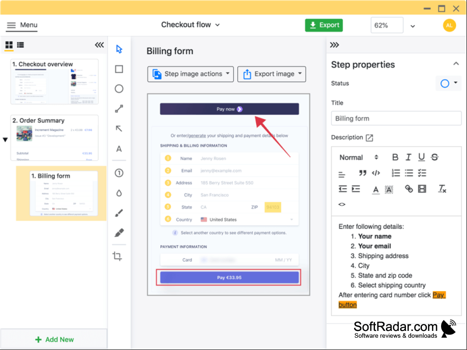Decrease paragraph indent
Screen dimensions: 467x350
tap(343, 189)
